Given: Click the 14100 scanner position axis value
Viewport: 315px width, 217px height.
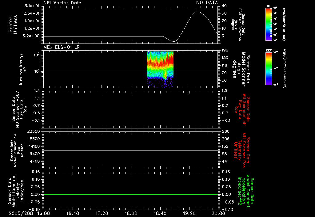Looking at the screenshot, I should pyautogui.click(x=33, y=146).
